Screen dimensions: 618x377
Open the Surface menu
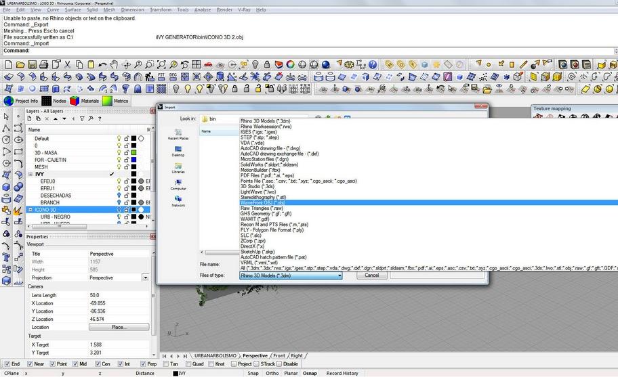click(73, 10)
